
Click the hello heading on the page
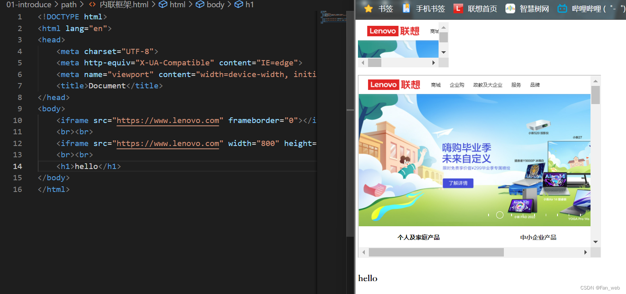(x=368, y=278)
